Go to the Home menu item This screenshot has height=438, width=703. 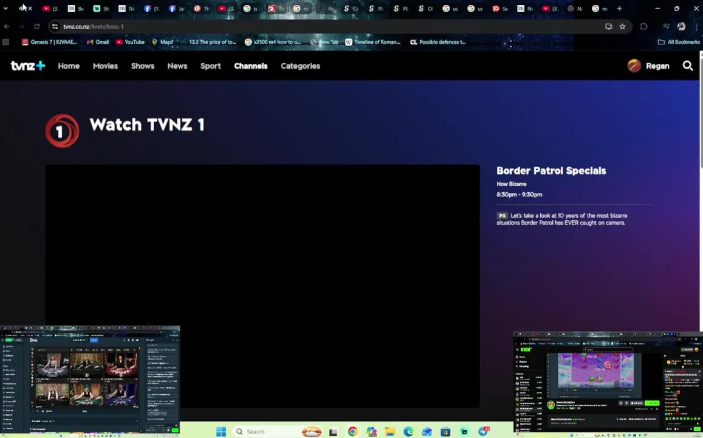pos(69,66)
